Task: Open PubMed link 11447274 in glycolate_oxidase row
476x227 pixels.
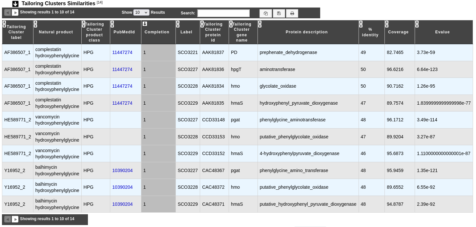Action: 122,86
